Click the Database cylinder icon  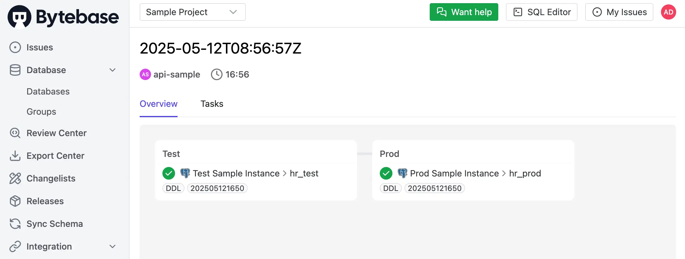click(15, 70)
